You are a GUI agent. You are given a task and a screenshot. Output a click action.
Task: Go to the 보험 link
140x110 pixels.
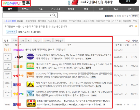pos(135,21)
